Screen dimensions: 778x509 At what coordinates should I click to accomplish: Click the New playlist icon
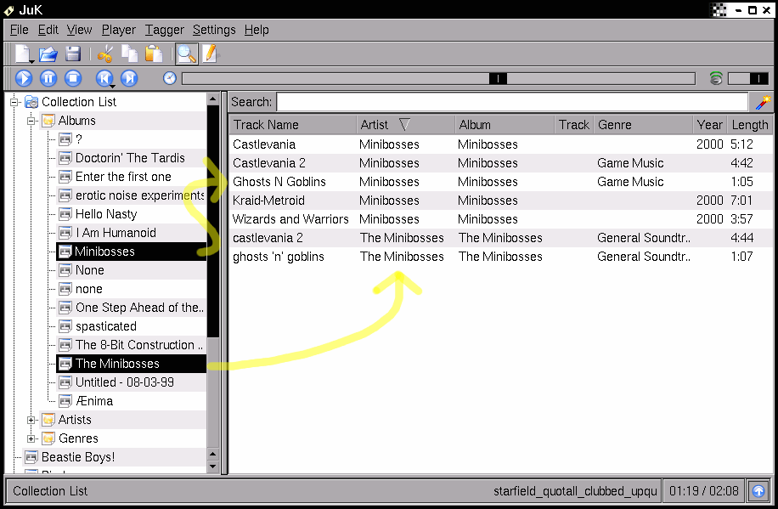pos(23,54)
